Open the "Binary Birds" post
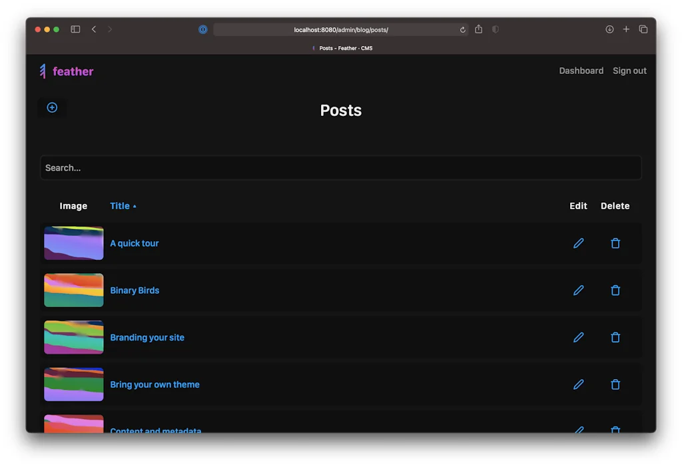 (x=135, y=290)
